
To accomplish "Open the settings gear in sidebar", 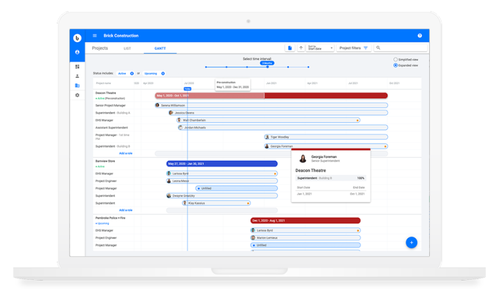I will coord(77,95).
